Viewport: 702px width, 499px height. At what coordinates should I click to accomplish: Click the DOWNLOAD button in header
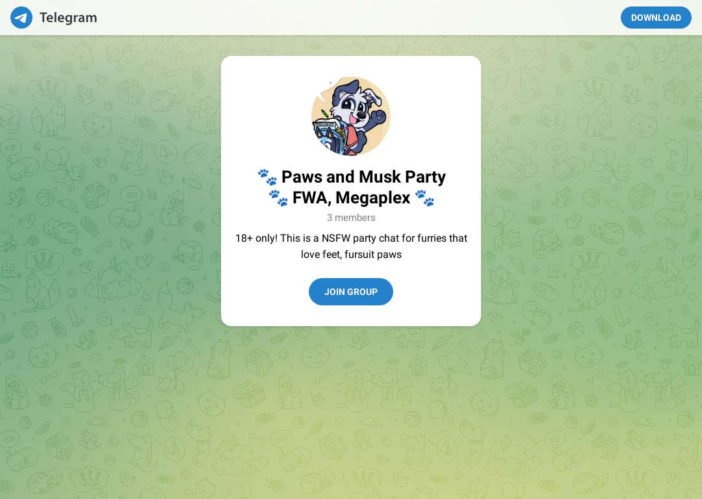pos(656,18)
